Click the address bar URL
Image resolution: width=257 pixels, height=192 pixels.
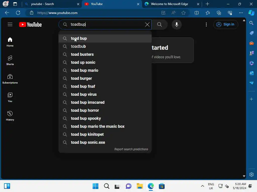tap(57, 13)
